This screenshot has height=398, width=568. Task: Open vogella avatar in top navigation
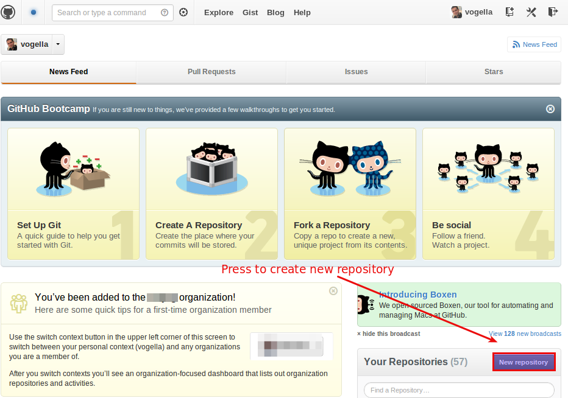pos(456,12)
